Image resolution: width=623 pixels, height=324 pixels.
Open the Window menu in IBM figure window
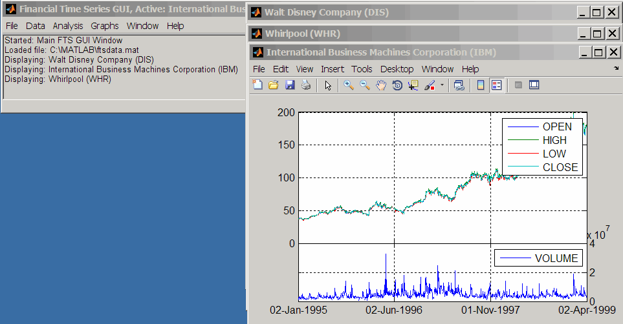pos(437,69)
